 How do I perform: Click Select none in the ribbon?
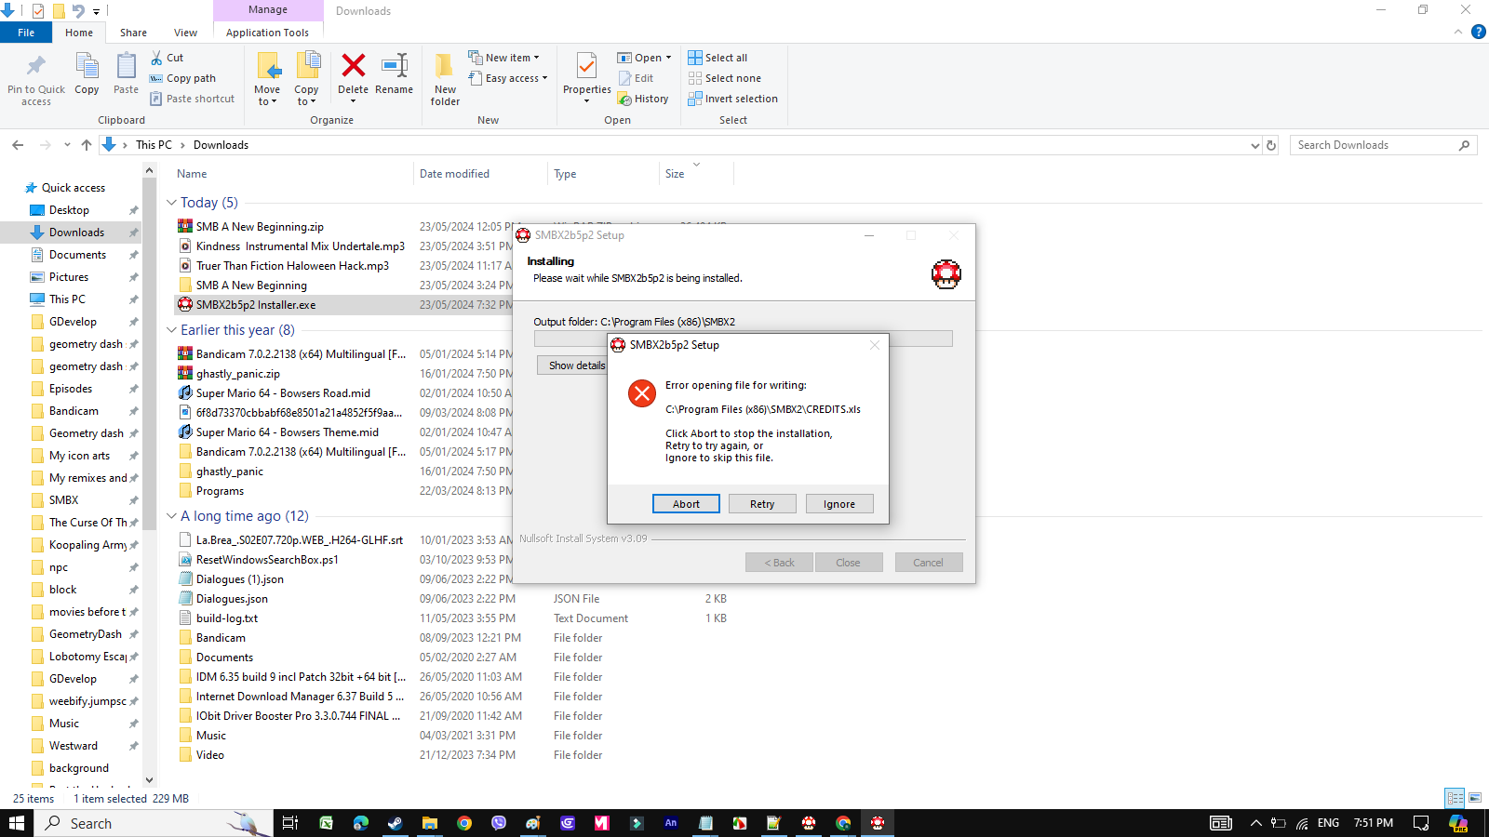(724, 78)
